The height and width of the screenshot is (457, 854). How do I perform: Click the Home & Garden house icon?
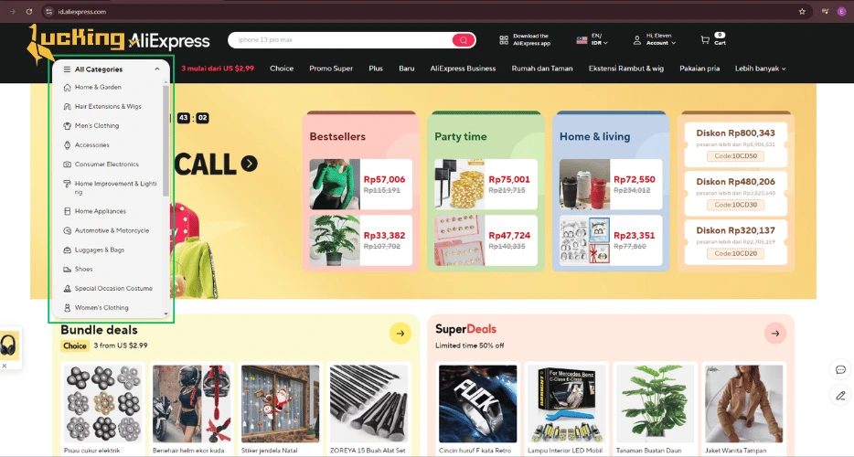[x=67, y=87]
